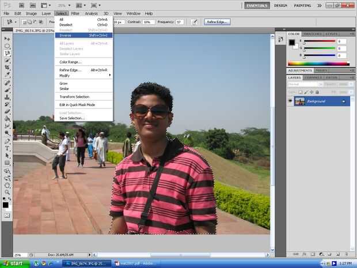Viewport: 357px width, 268px height.
Task: Open the Layers panel options menu
Action: pyautogui.click(x=352, y=77)
